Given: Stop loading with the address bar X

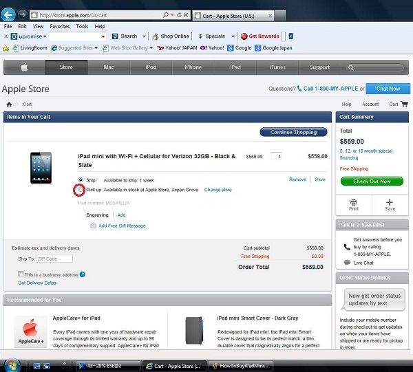Looking at the screenshot, I should (186, 15).
